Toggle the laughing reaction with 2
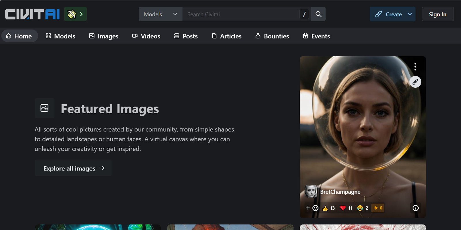 click(x=363, y=208)
